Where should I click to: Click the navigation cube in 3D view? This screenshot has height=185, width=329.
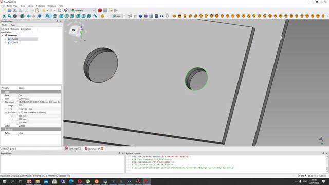pos(76,31)
